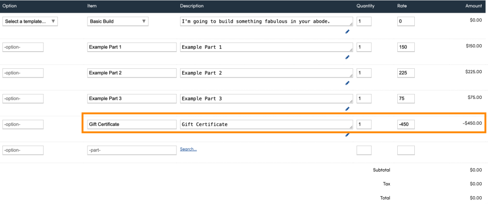Image resolution: width=488 pixels, height=207 pixels.
Task: Click the option field beside Gift Certificate
Action: [23, 124]
